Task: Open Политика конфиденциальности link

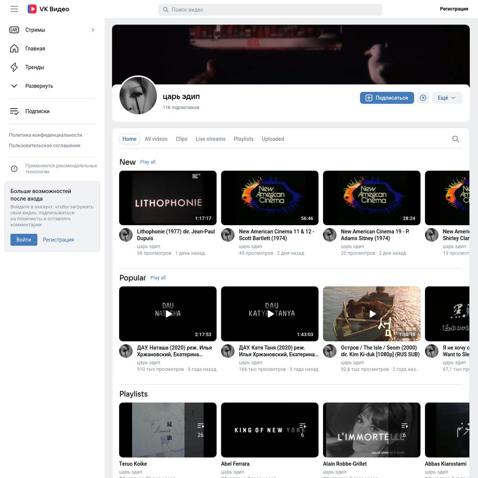Action: (45, 135)
